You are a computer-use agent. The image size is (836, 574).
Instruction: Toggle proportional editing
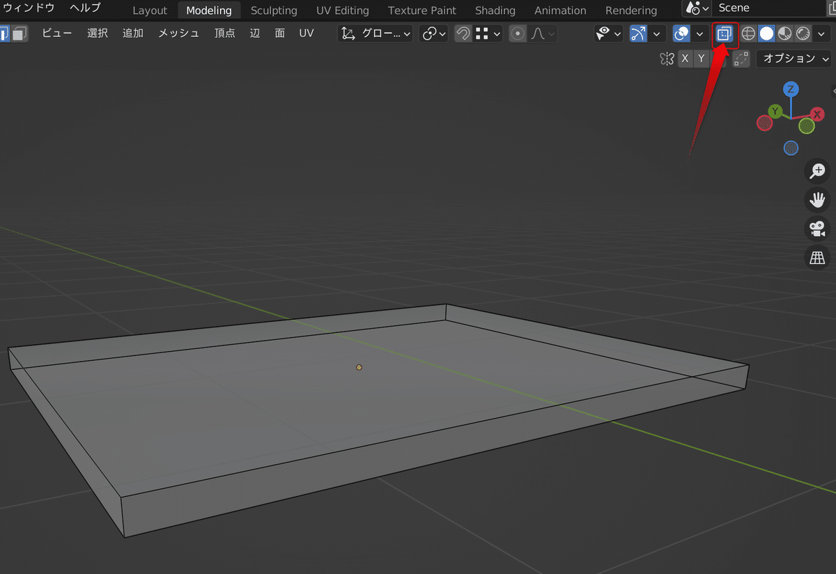tap(518, 33)
